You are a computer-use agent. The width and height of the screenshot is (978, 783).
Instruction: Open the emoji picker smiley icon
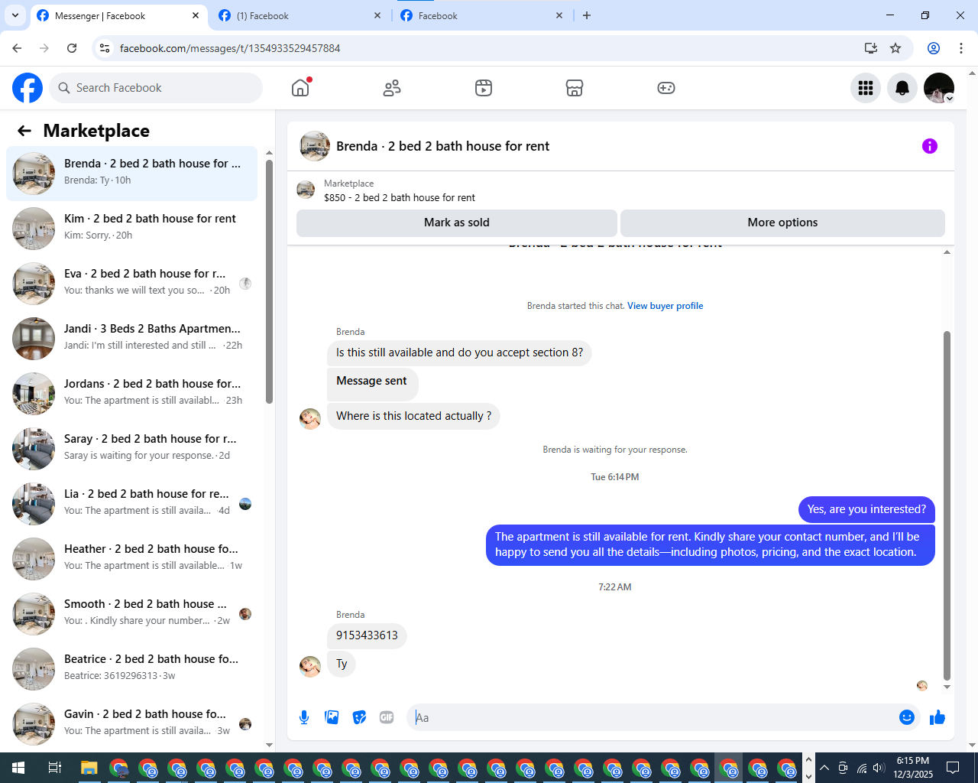(907, 717)
